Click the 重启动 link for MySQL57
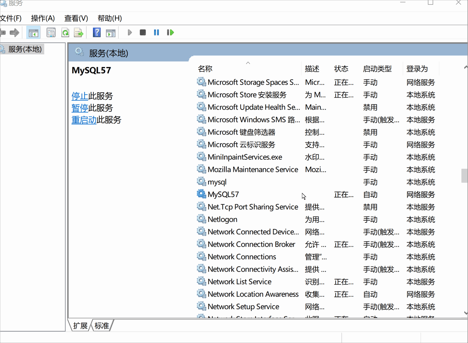This screenshot has width=468, height=343. [x=84, y=120]
